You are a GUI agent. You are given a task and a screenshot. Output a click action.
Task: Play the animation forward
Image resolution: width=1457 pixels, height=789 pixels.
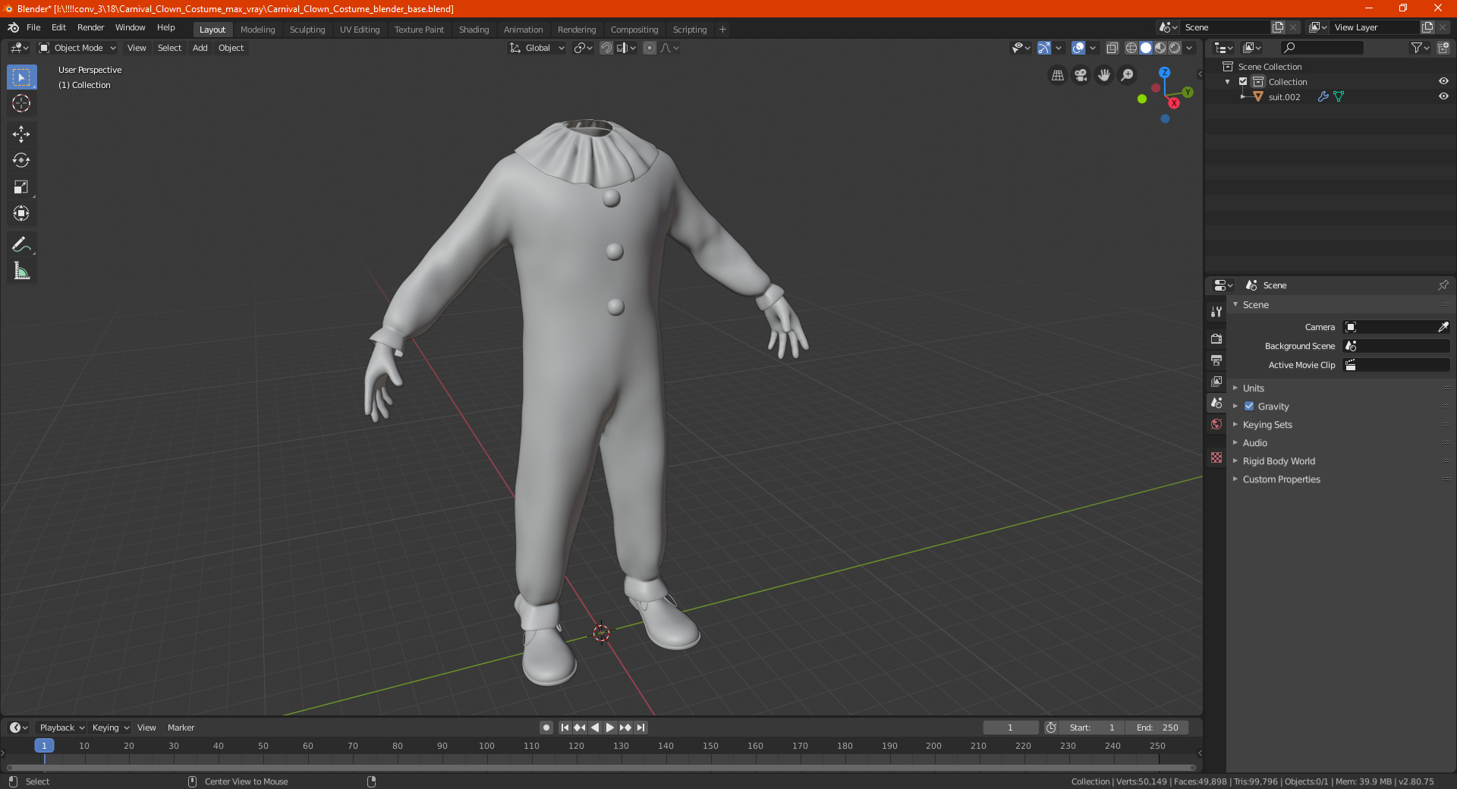610,728
